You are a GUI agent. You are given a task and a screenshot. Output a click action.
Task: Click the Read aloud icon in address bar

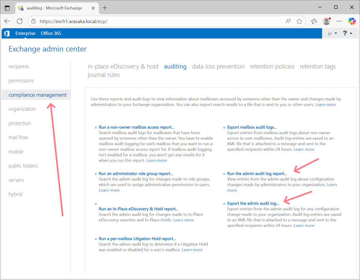coord(288,21)
